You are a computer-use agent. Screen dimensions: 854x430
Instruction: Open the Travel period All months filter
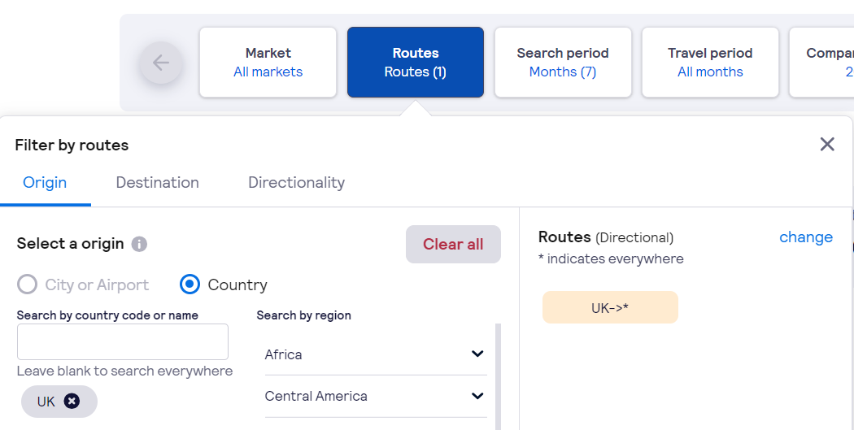(710, 62)
